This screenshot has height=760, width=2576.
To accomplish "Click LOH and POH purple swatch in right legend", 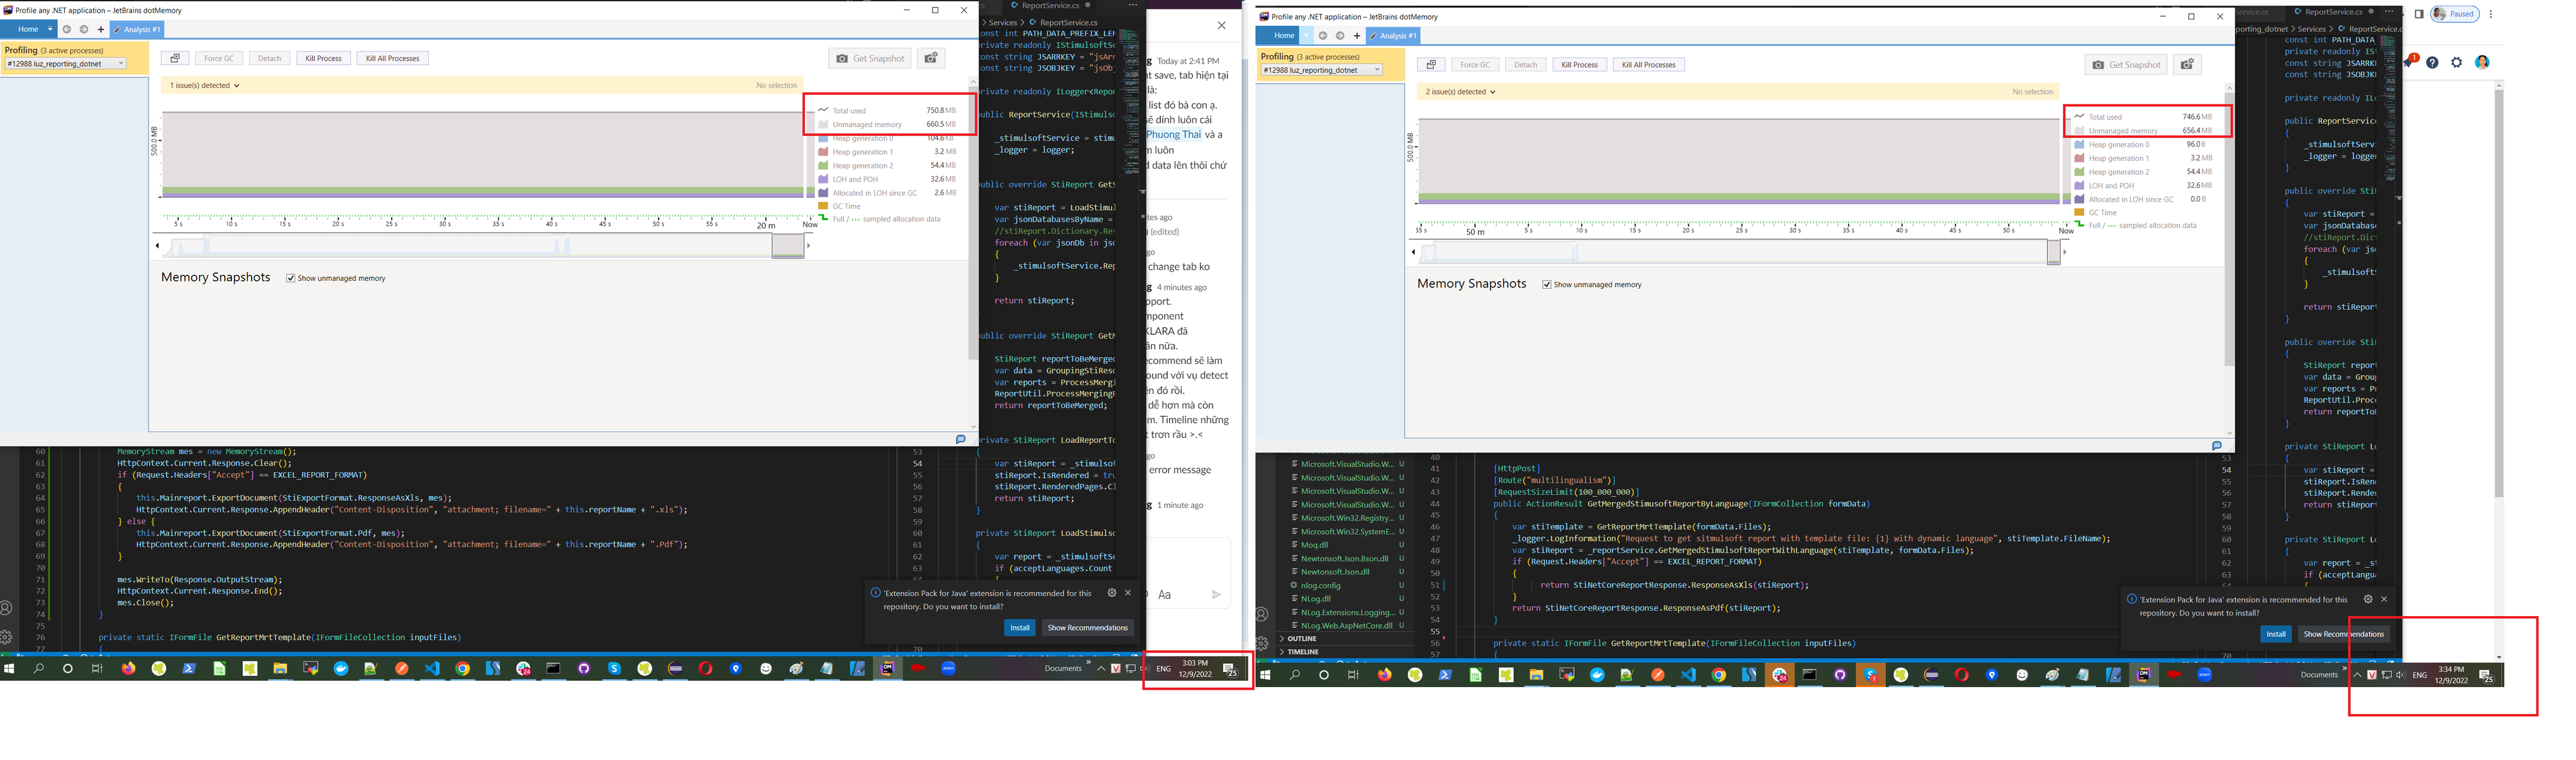I will click(x=2079, y=185).
